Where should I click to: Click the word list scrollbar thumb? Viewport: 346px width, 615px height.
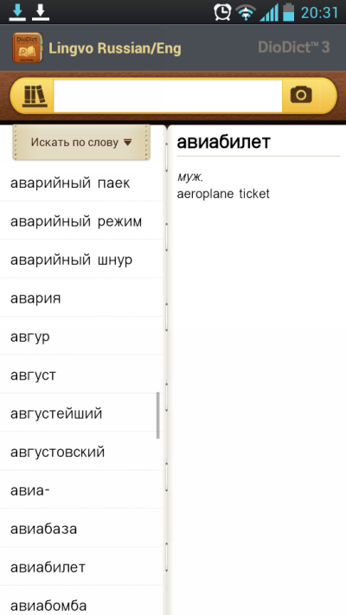(158, 415)
